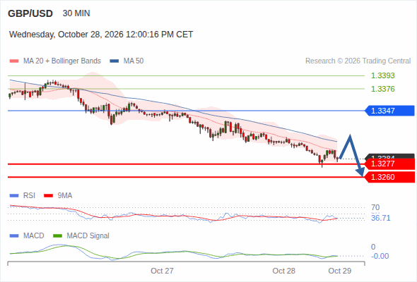Viewport: 417px width, 282px height.
Task: Click the MACD Signal legend label
Action: [x=88, y=236]
